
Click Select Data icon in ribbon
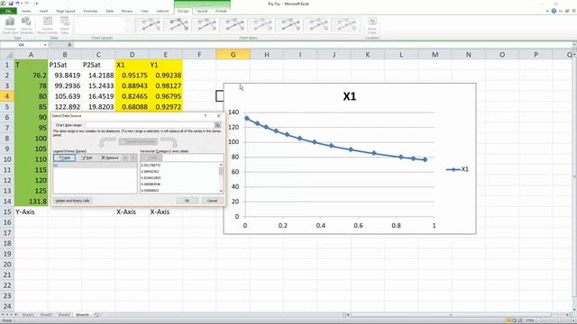(65, 26)
